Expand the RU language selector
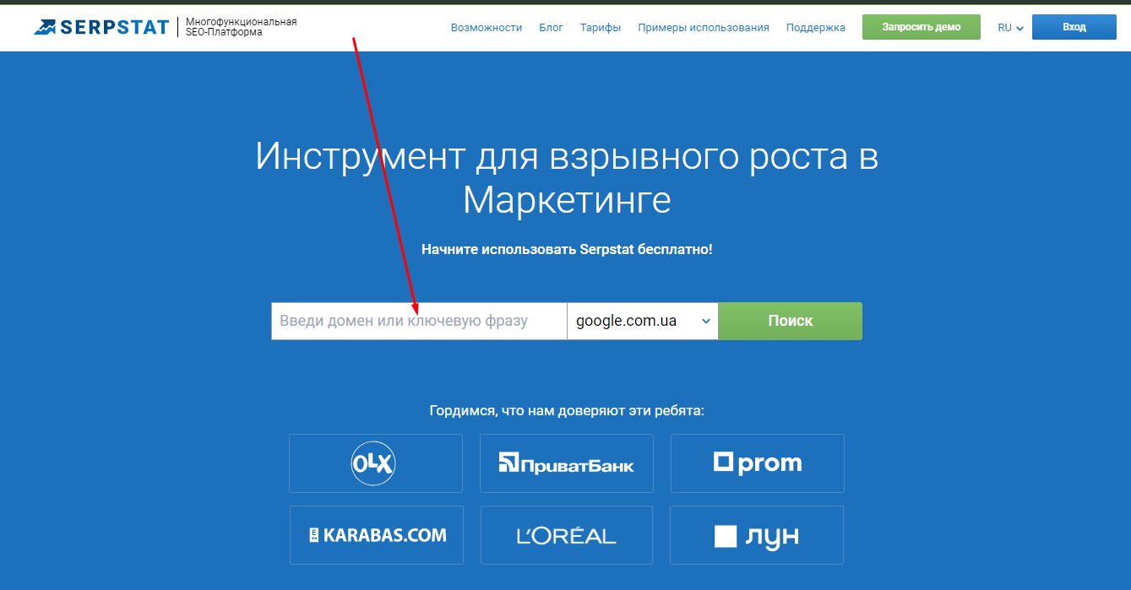 pos(1010,27)
